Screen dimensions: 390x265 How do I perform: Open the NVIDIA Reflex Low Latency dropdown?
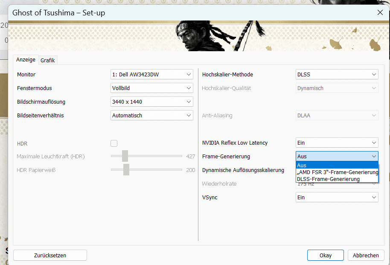coord(337,143)
